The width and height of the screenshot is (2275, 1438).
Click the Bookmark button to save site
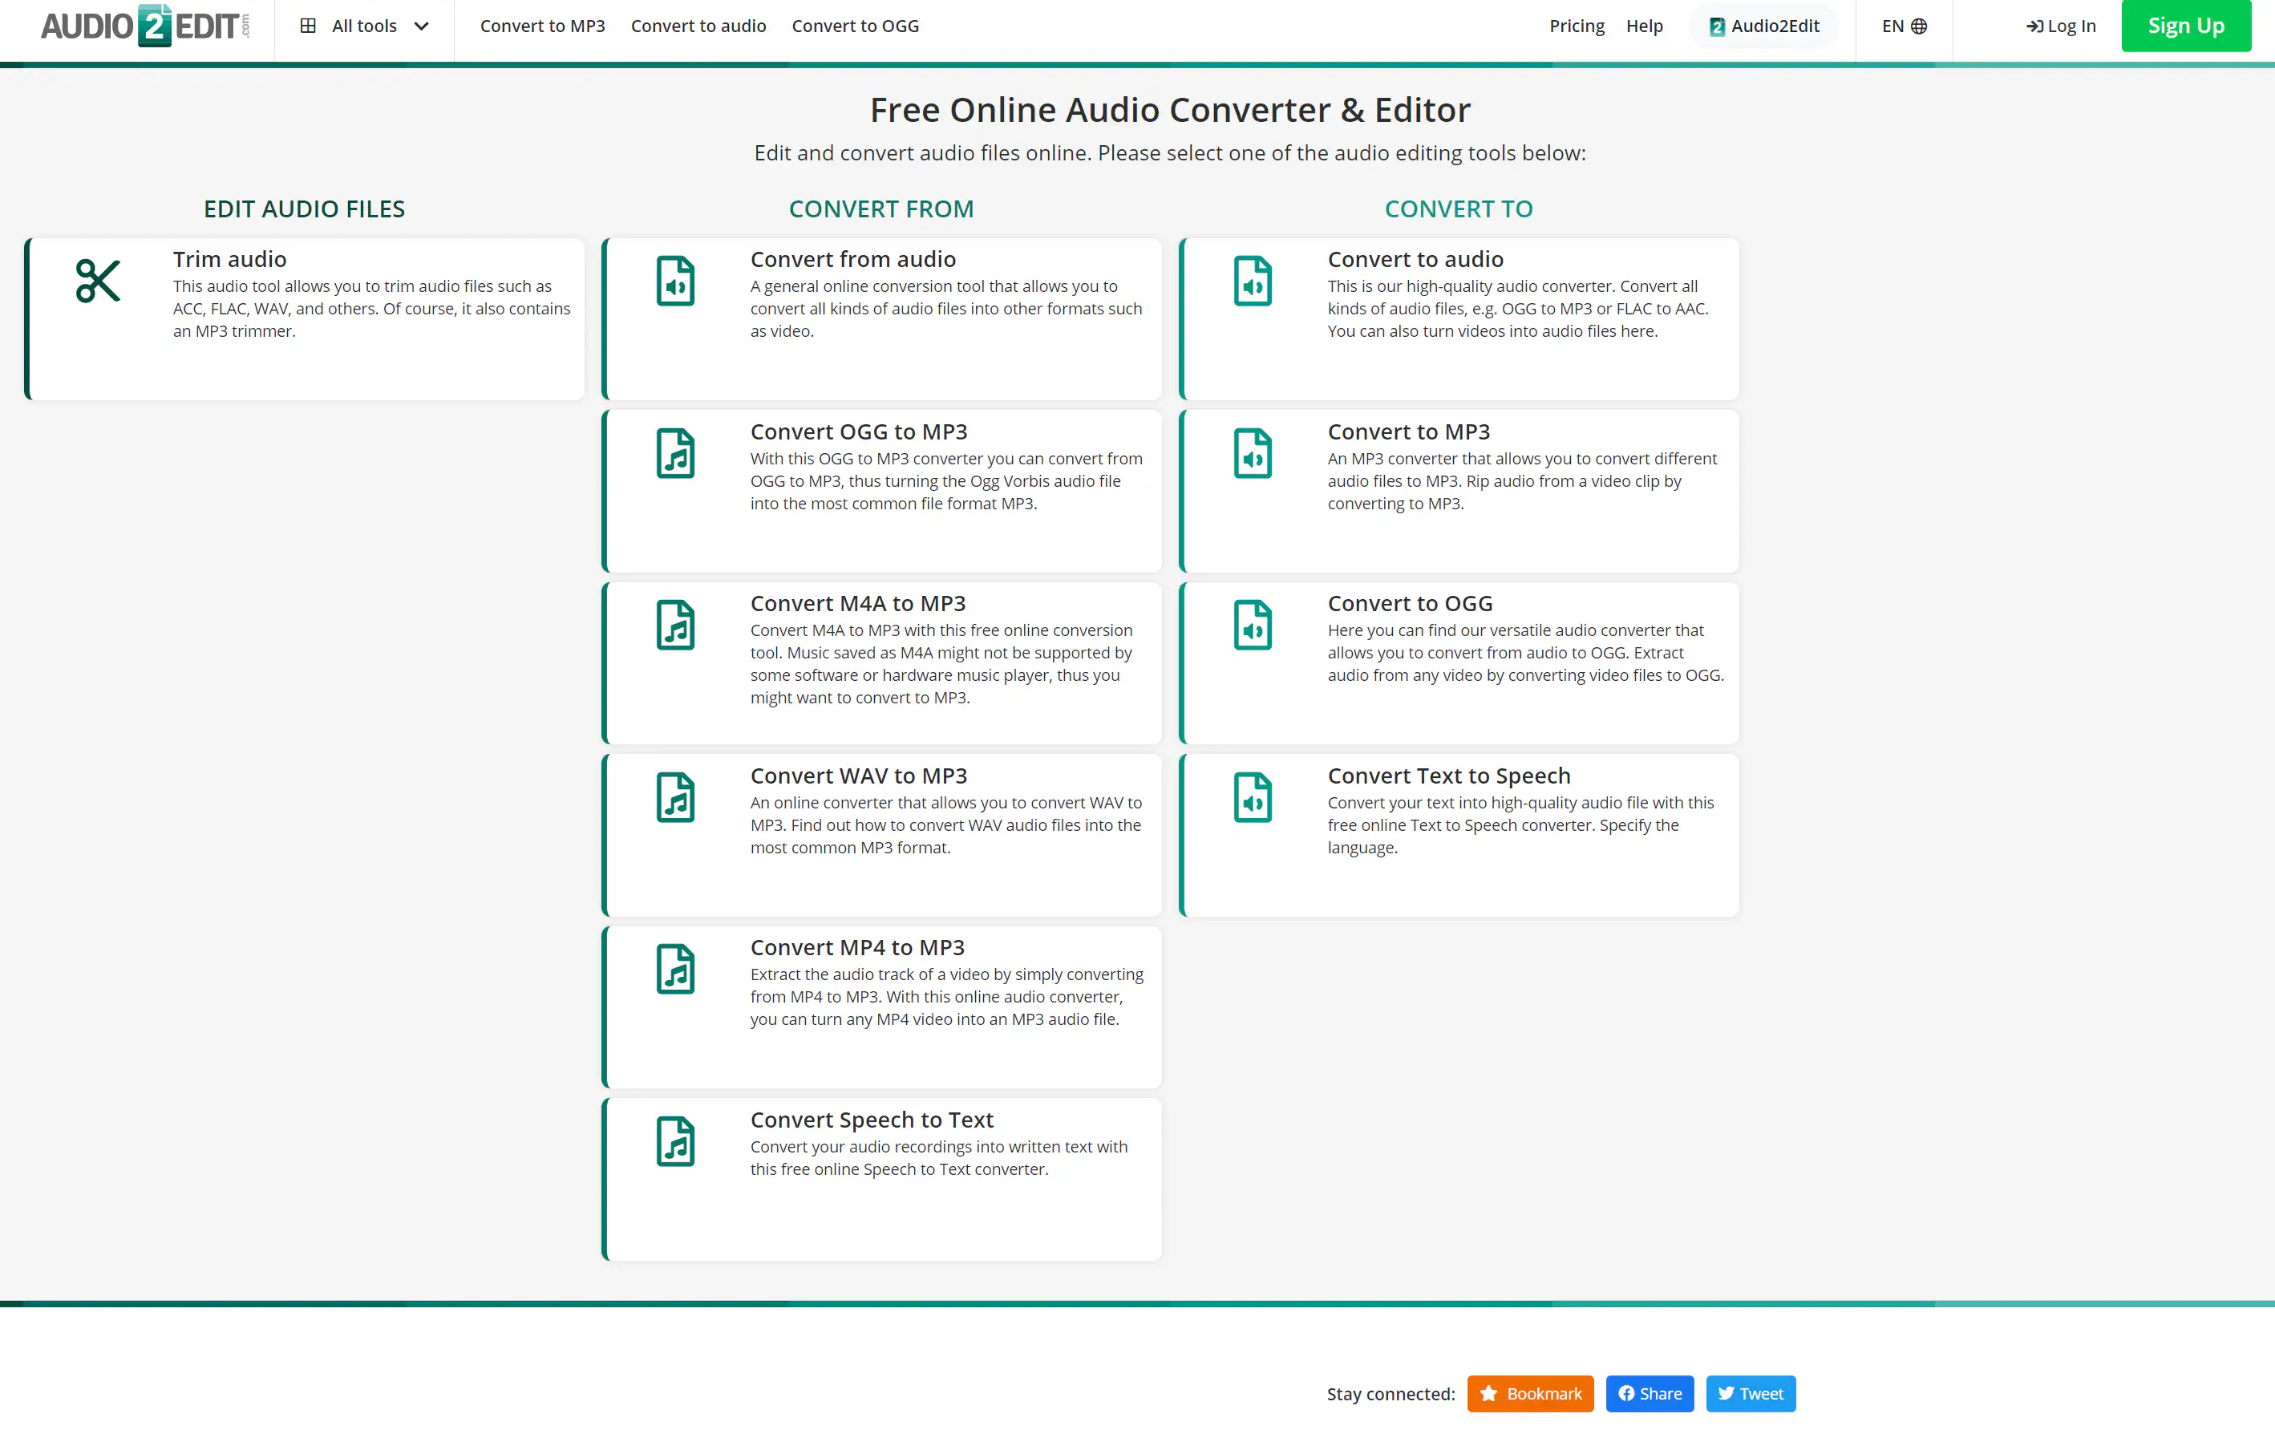pos(1525,1393)
